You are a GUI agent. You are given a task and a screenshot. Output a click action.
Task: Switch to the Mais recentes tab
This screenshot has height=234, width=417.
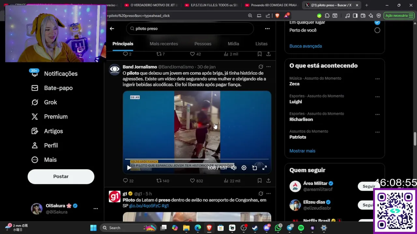click(x=164, y=44)
